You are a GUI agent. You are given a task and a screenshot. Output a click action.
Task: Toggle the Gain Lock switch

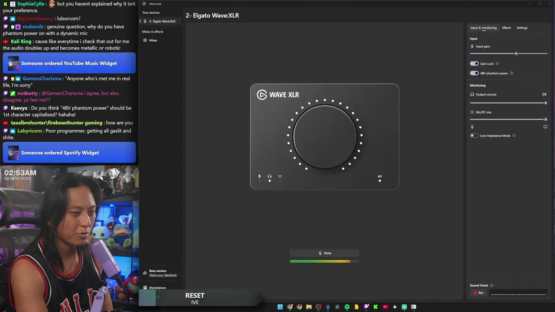(x=474, y=64)
